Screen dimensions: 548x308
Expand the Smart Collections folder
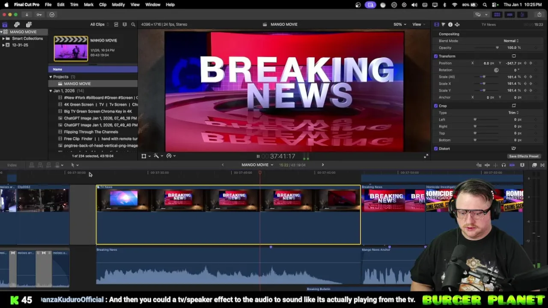pos(3,38)
